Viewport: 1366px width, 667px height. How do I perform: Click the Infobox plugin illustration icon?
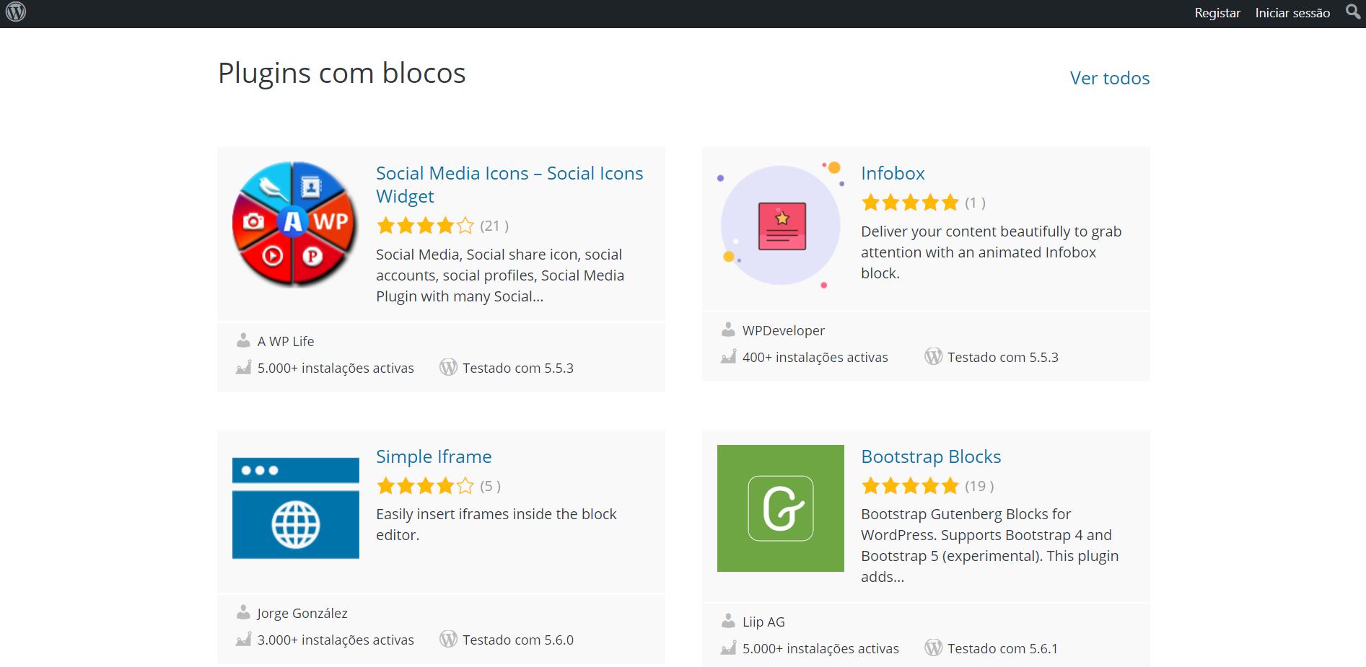[x=780, y=225]
